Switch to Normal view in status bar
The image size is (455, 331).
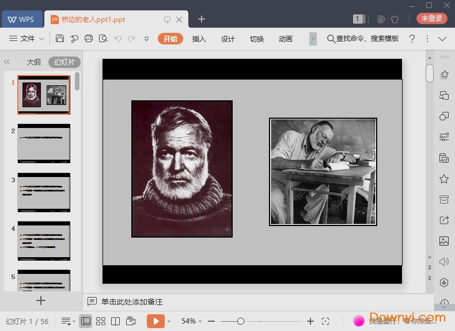click(86, 321)
